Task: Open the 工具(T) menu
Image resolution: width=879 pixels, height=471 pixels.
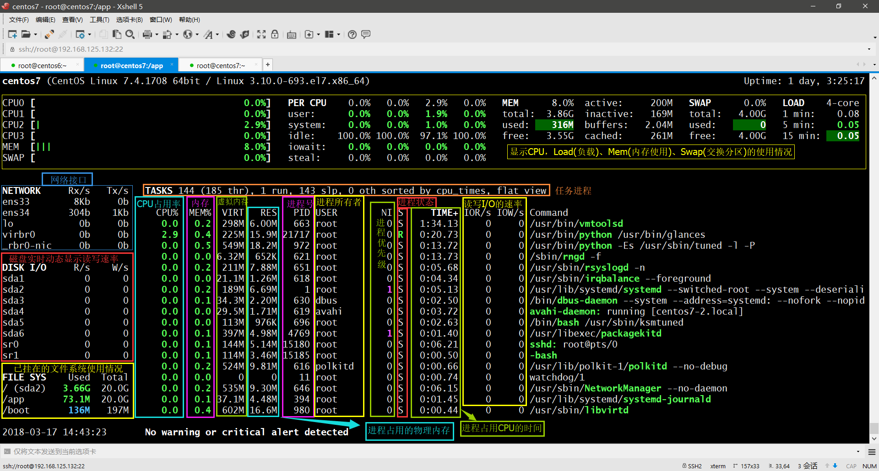Action: [x=99, y=20]
